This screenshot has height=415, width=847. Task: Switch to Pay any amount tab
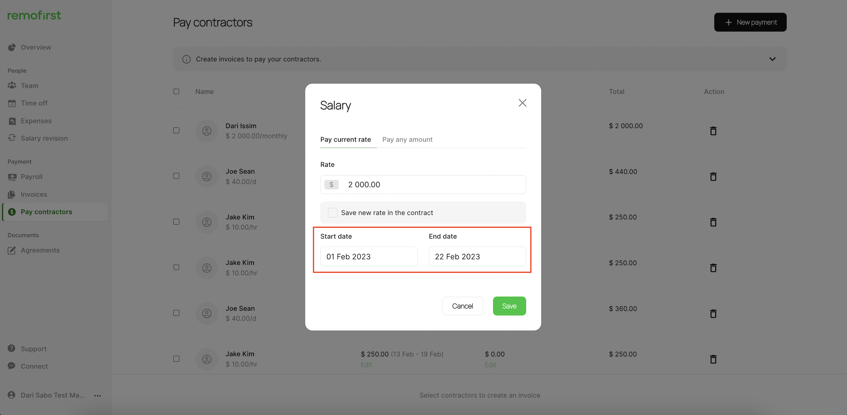coord(407,139)
